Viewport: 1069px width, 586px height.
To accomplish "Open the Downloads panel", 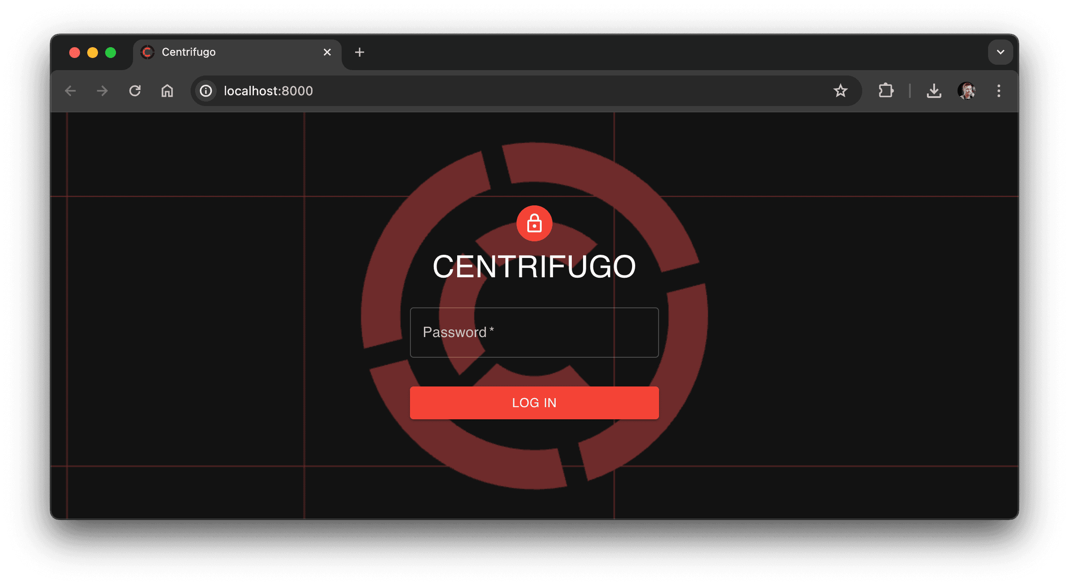I will click(x=934, y=91).
